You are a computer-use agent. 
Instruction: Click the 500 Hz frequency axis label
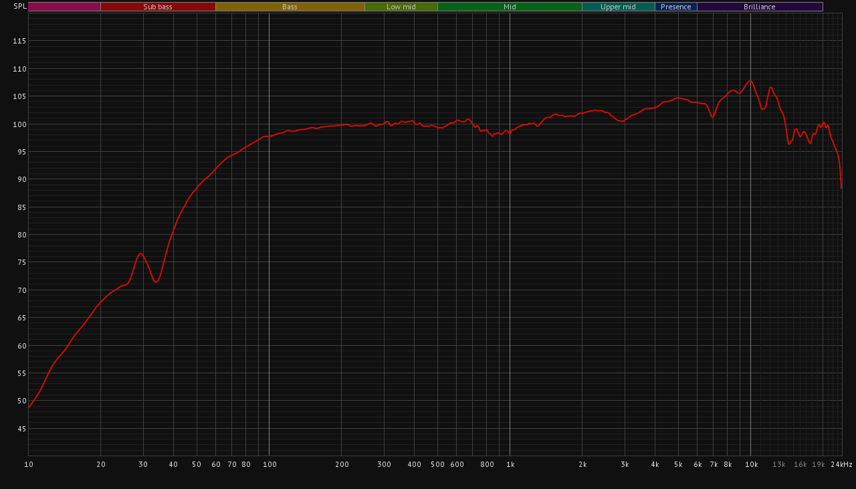tap(437, 464)
